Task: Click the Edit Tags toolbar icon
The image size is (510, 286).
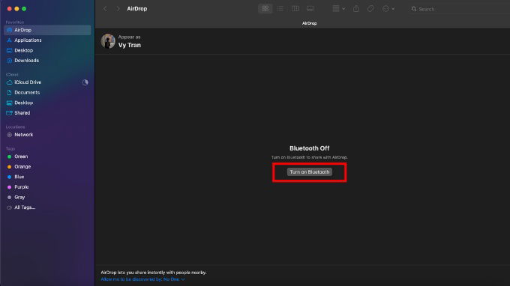Action: click(370, 9)
